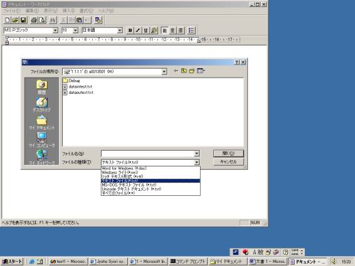Screen dimensions: 355x266
Task: Click the キャンセル cancel button
Action: click(x=228, y=162)
